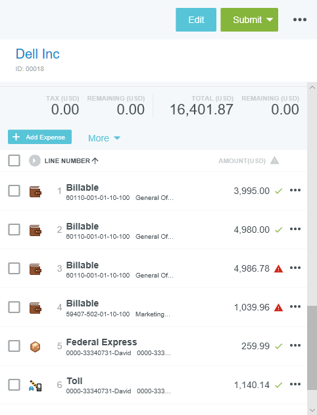Click the package icon for Federal Express
Image resolution: width=317 pixels, height=415 pixels.
pos(36,347)
